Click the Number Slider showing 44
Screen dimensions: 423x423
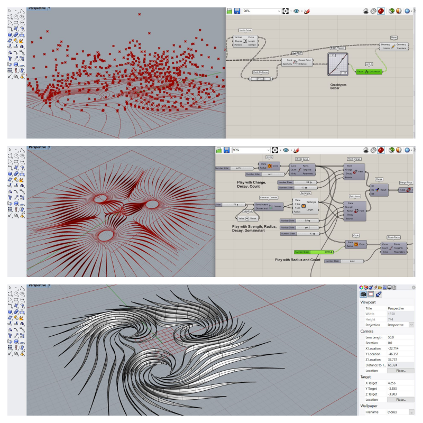click(x=344, y=261)
